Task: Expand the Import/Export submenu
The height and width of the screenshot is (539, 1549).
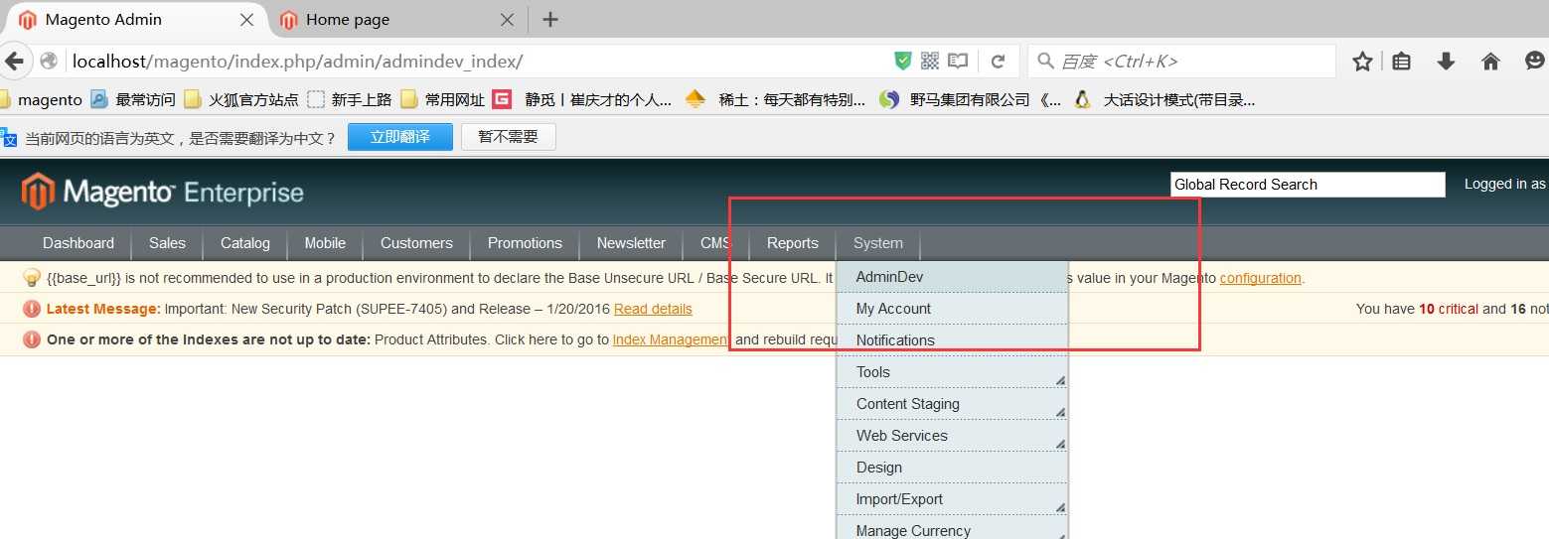Action: pyautogui.click(x=952, y=499)
